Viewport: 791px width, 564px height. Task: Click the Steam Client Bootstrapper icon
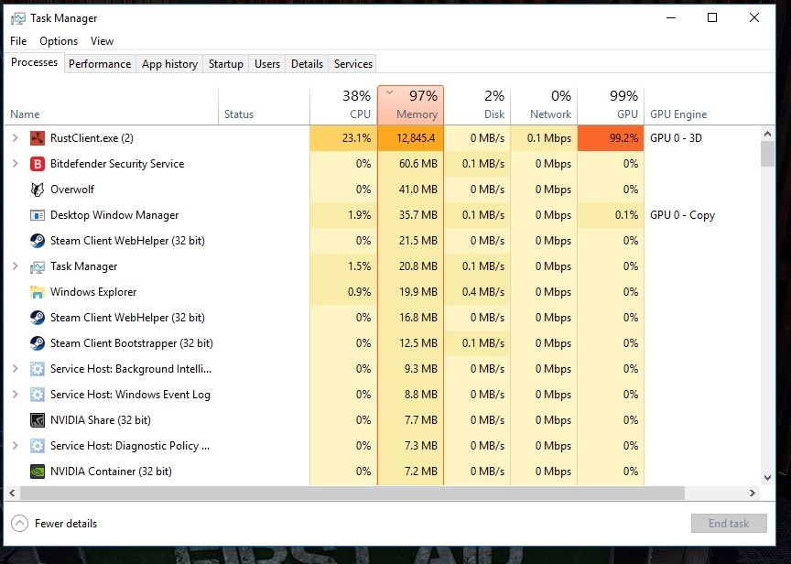point(38,343)
